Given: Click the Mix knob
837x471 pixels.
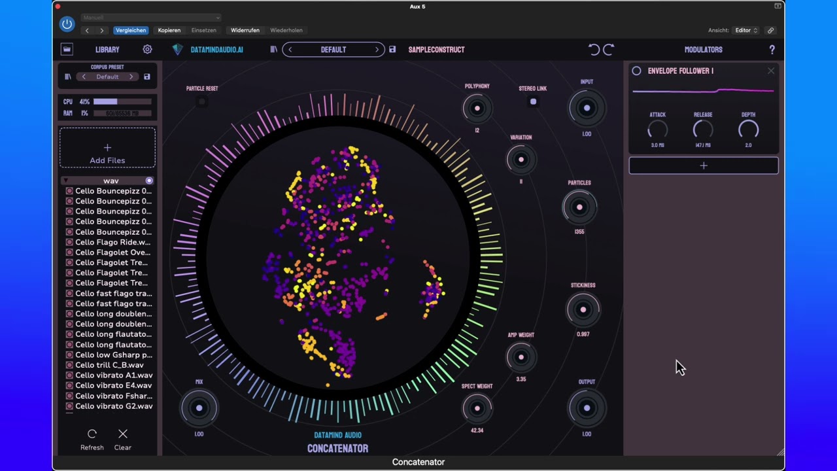Looking at the screenshot, I should (199, 408).
